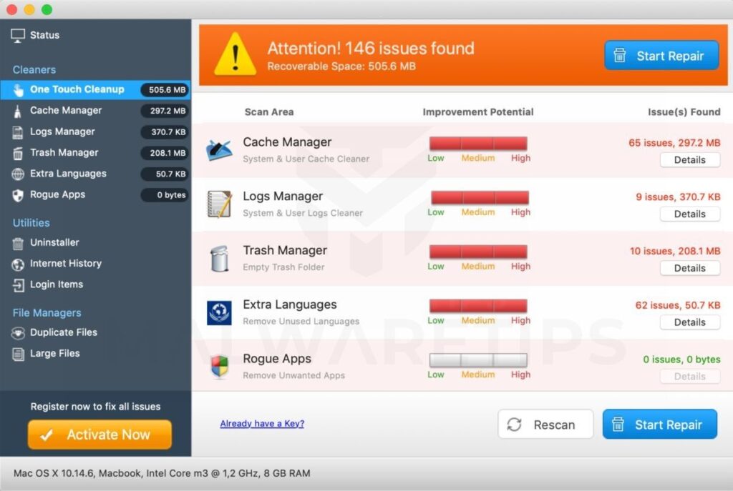Click the yellow warning triangle icon

pos(235,54)
